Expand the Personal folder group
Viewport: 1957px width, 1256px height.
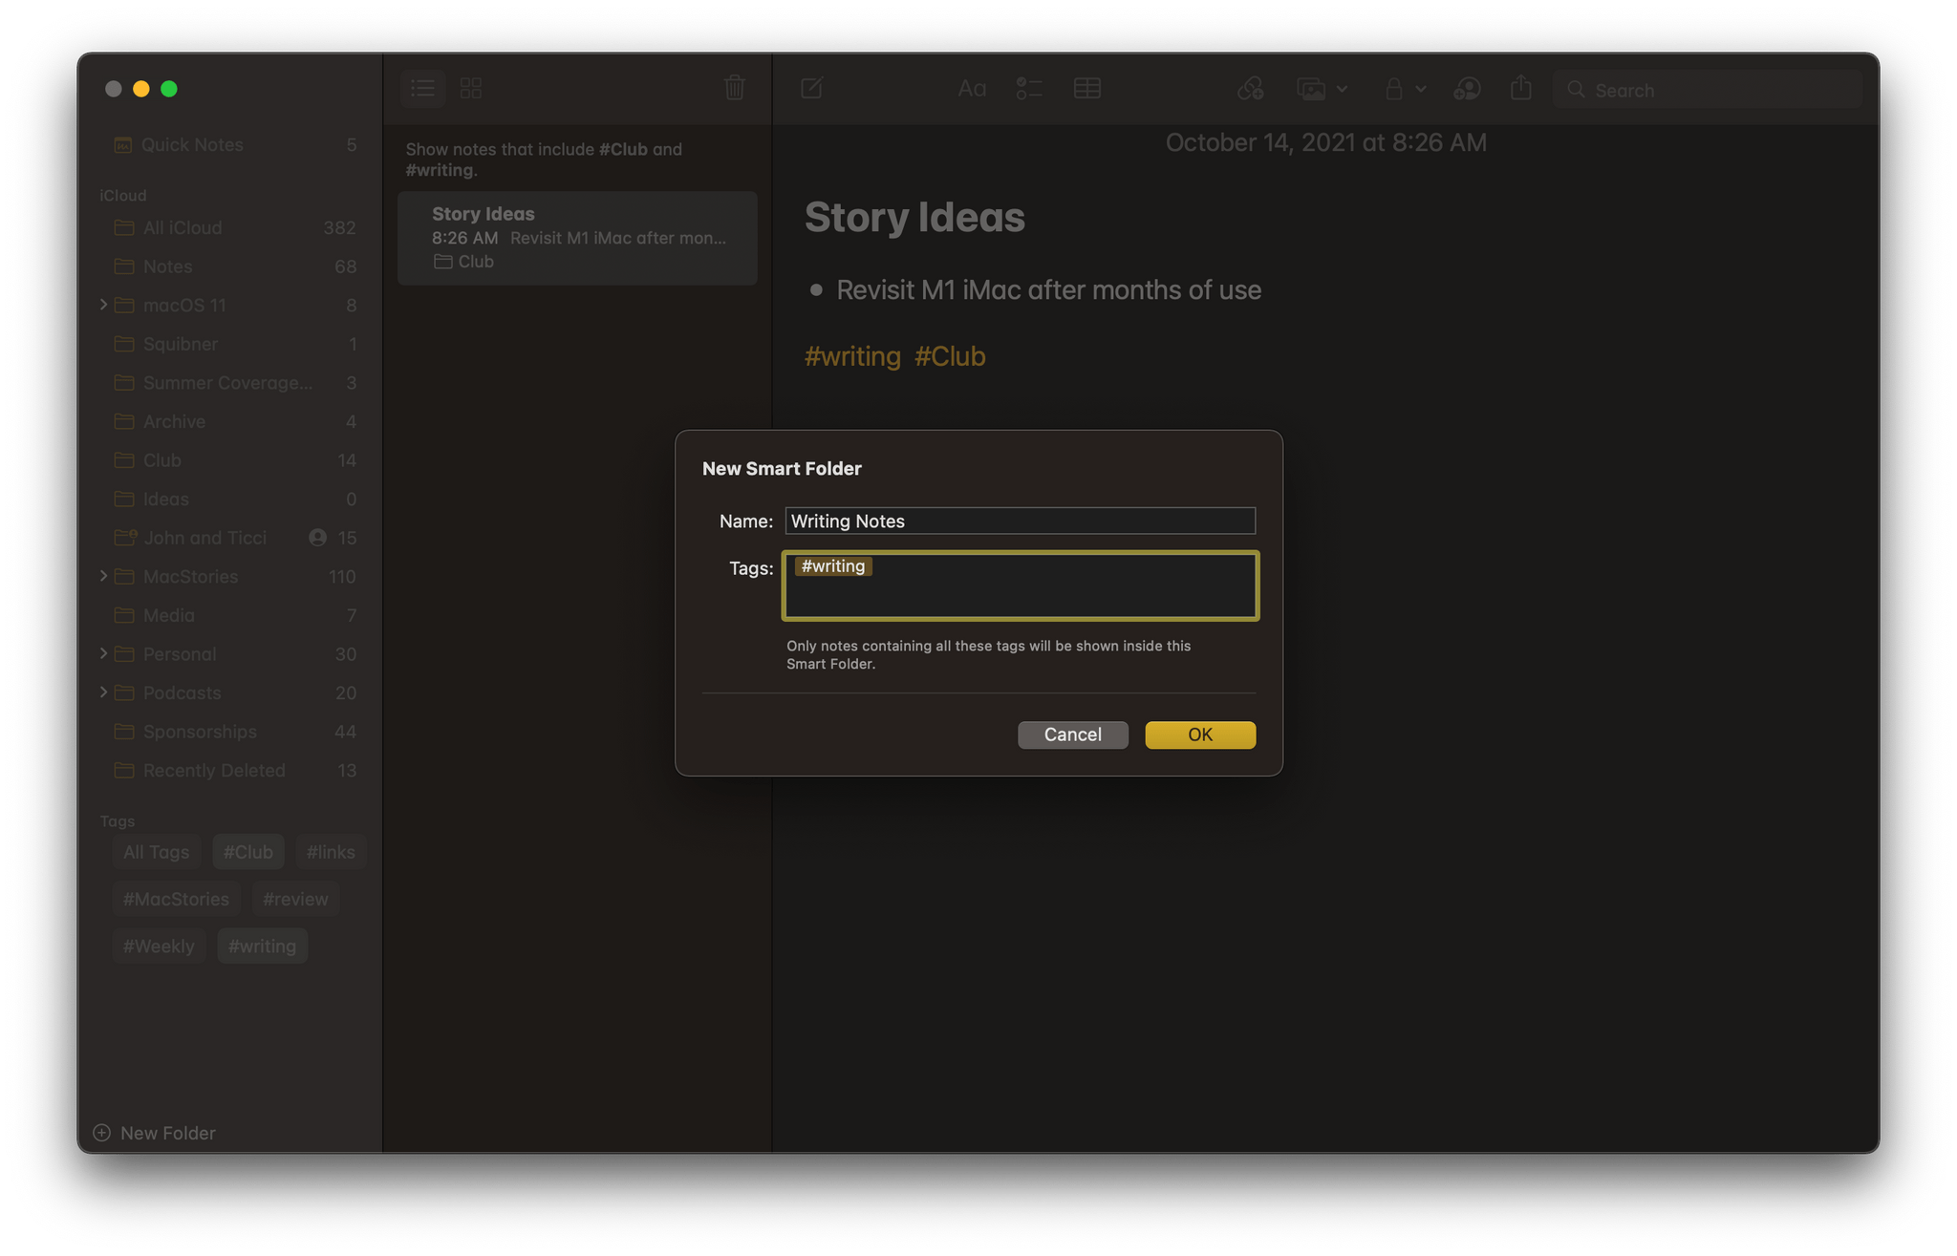coord(104,653)
